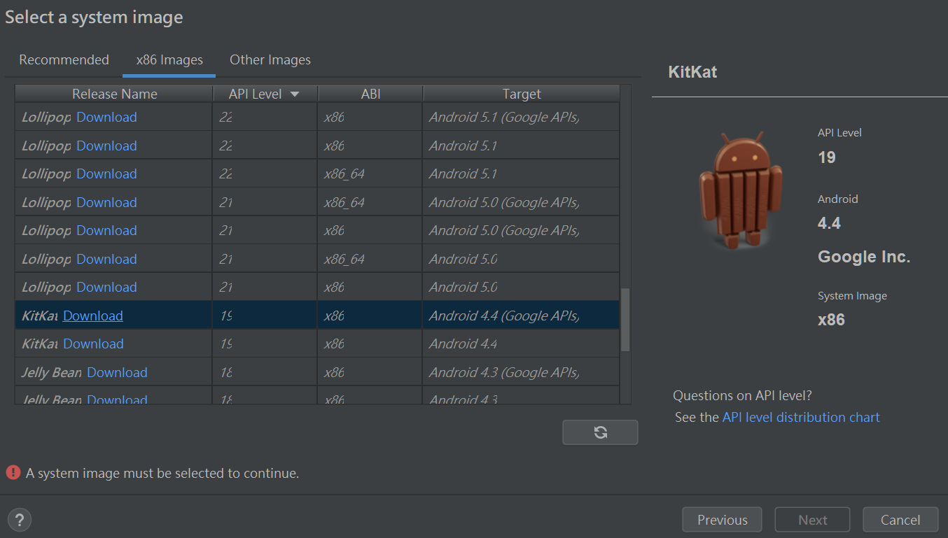Switch to the Recommended tab
This screenshot has height=538, width=948.
tap(64, 60)
